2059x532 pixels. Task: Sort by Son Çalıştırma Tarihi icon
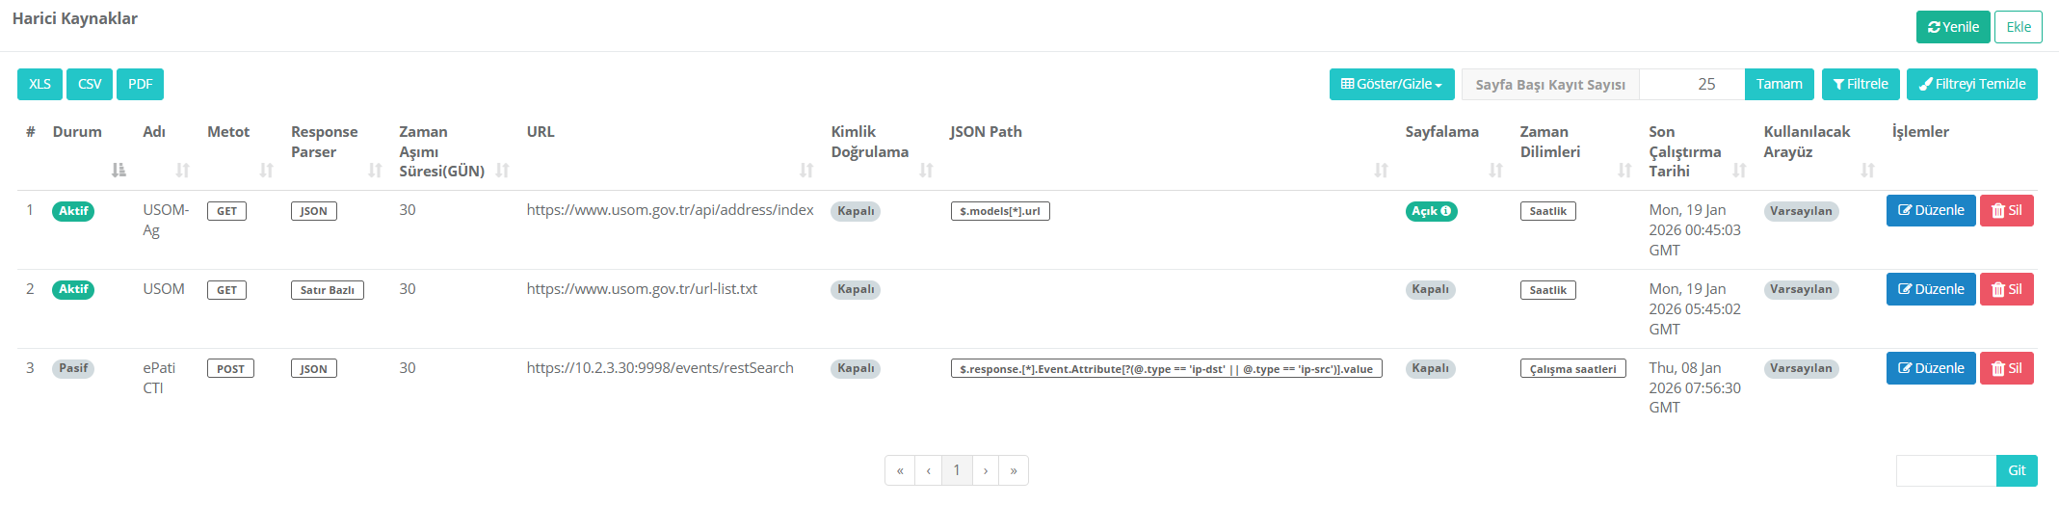(1739, 171)
